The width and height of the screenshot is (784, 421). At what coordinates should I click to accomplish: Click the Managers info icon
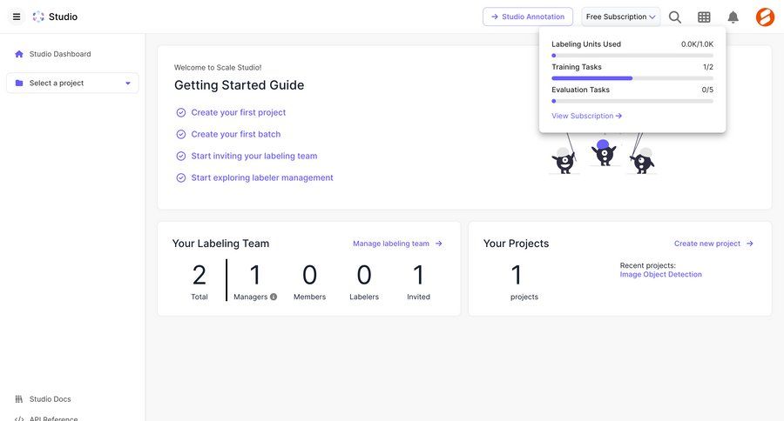pyautogui.click(x=274, y=297)
